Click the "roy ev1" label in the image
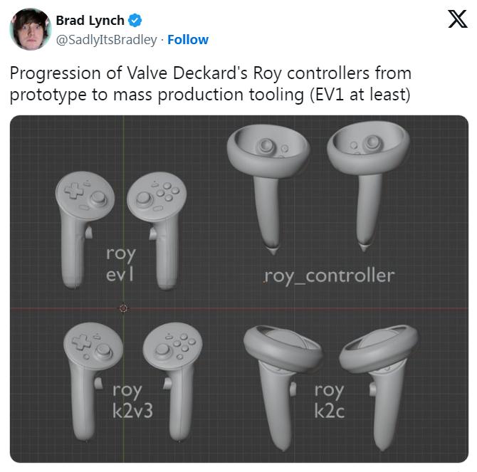The height and width of the screenshot is (472, 477). 120,263
